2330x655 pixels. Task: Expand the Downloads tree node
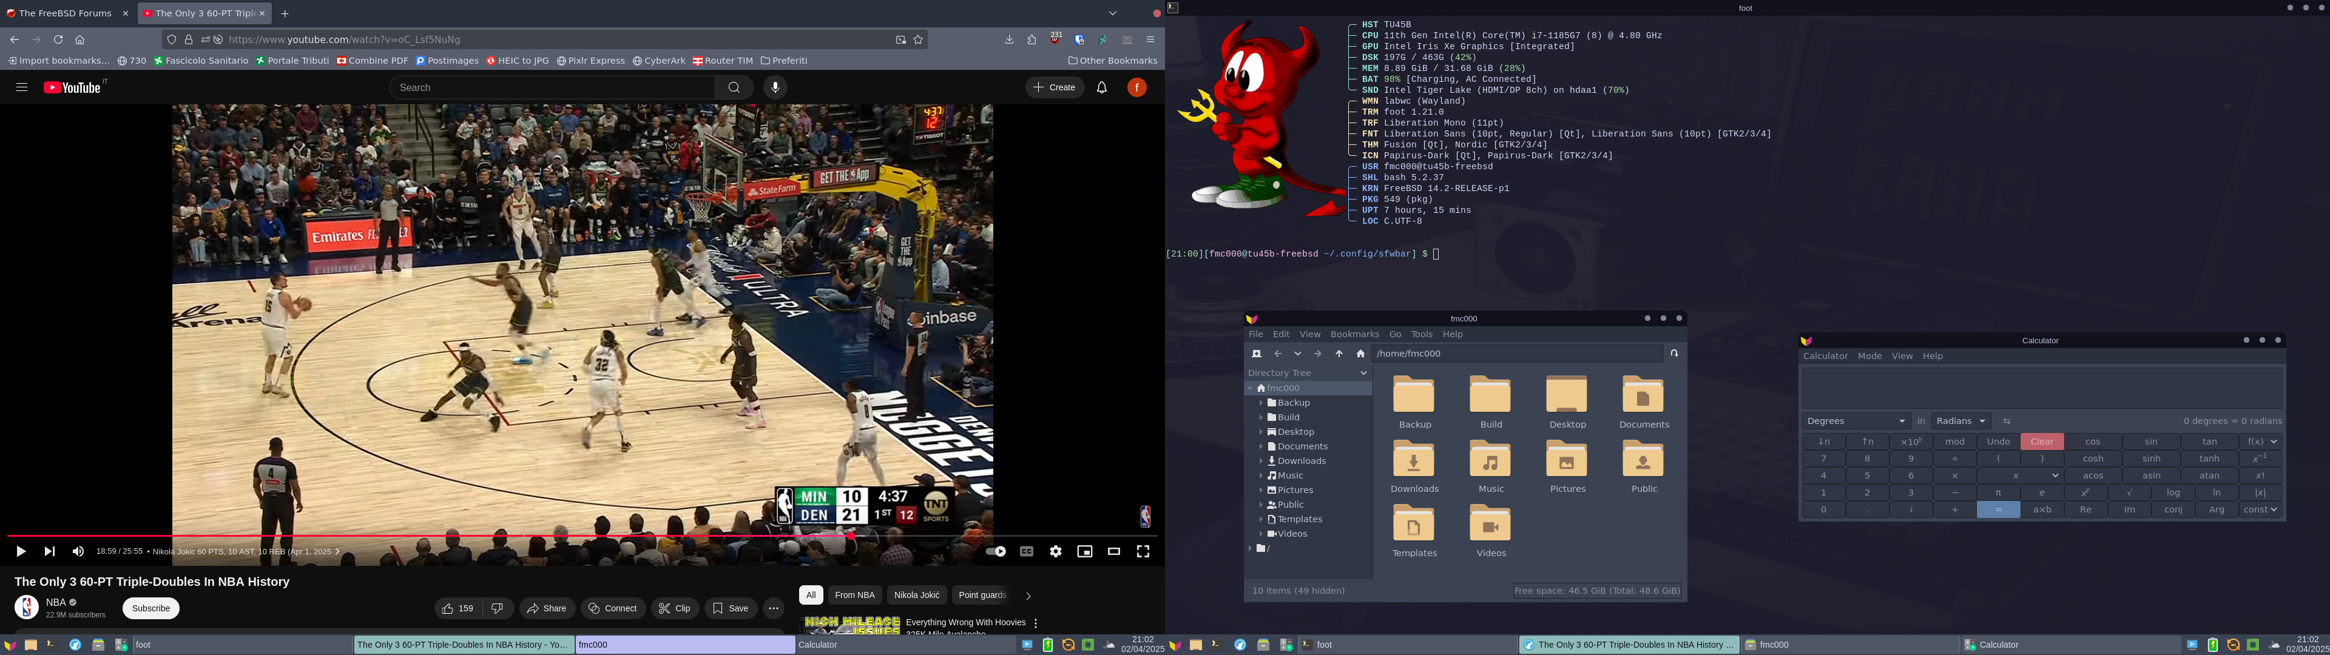[1261, 462]
